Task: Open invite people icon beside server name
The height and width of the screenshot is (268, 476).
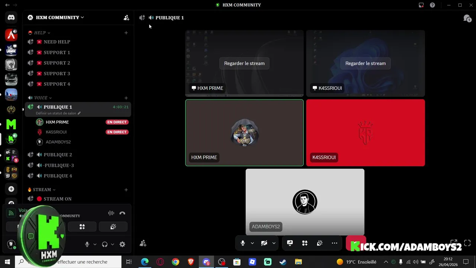Action: coord(126,17)
